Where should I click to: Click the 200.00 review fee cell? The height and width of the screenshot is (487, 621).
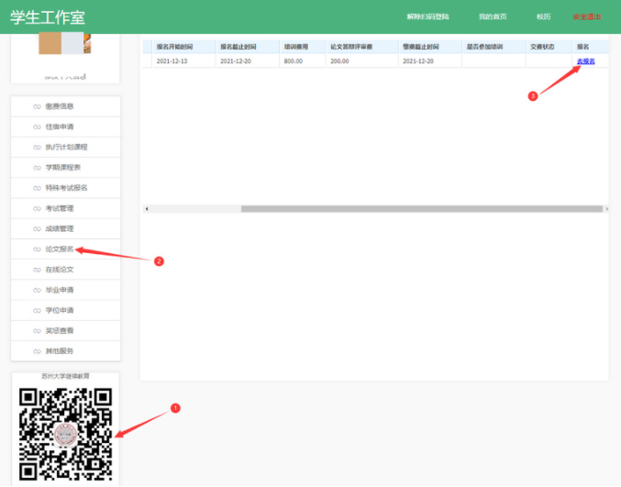(362, 61)
